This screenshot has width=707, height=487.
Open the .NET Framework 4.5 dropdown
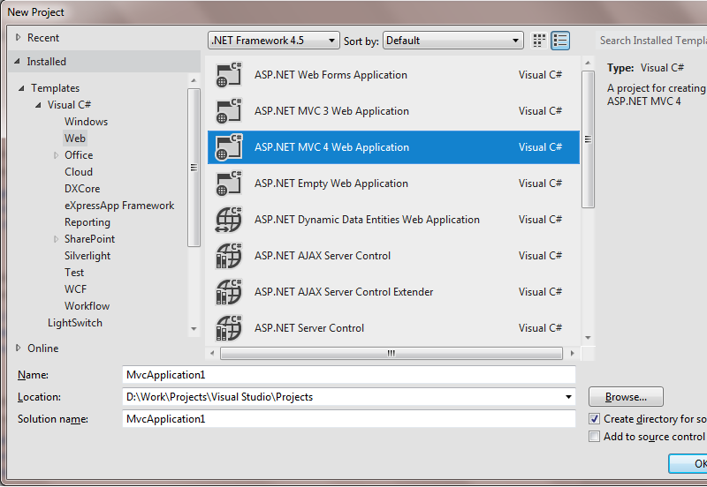click(x=274, y=41)
